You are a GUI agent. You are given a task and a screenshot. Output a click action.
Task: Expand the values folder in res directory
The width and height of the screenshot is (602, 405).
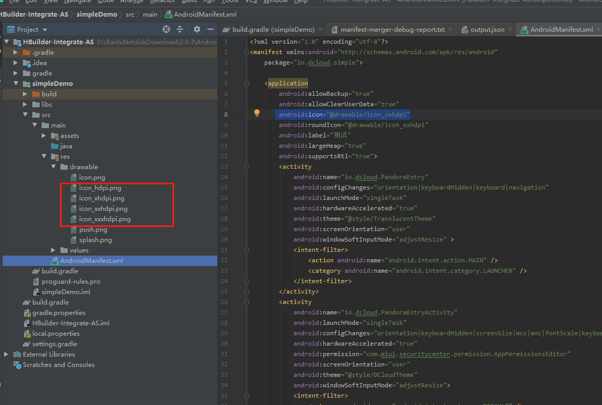coord(52,250)
